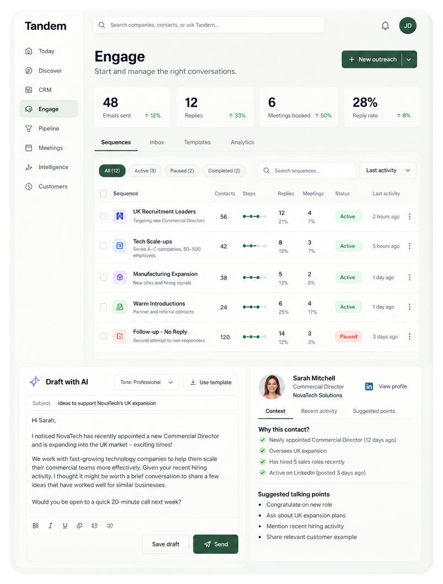443x584 pixels.
Task: Click the Follow-up - No Reply sequence icon
Action: point(120,336)
